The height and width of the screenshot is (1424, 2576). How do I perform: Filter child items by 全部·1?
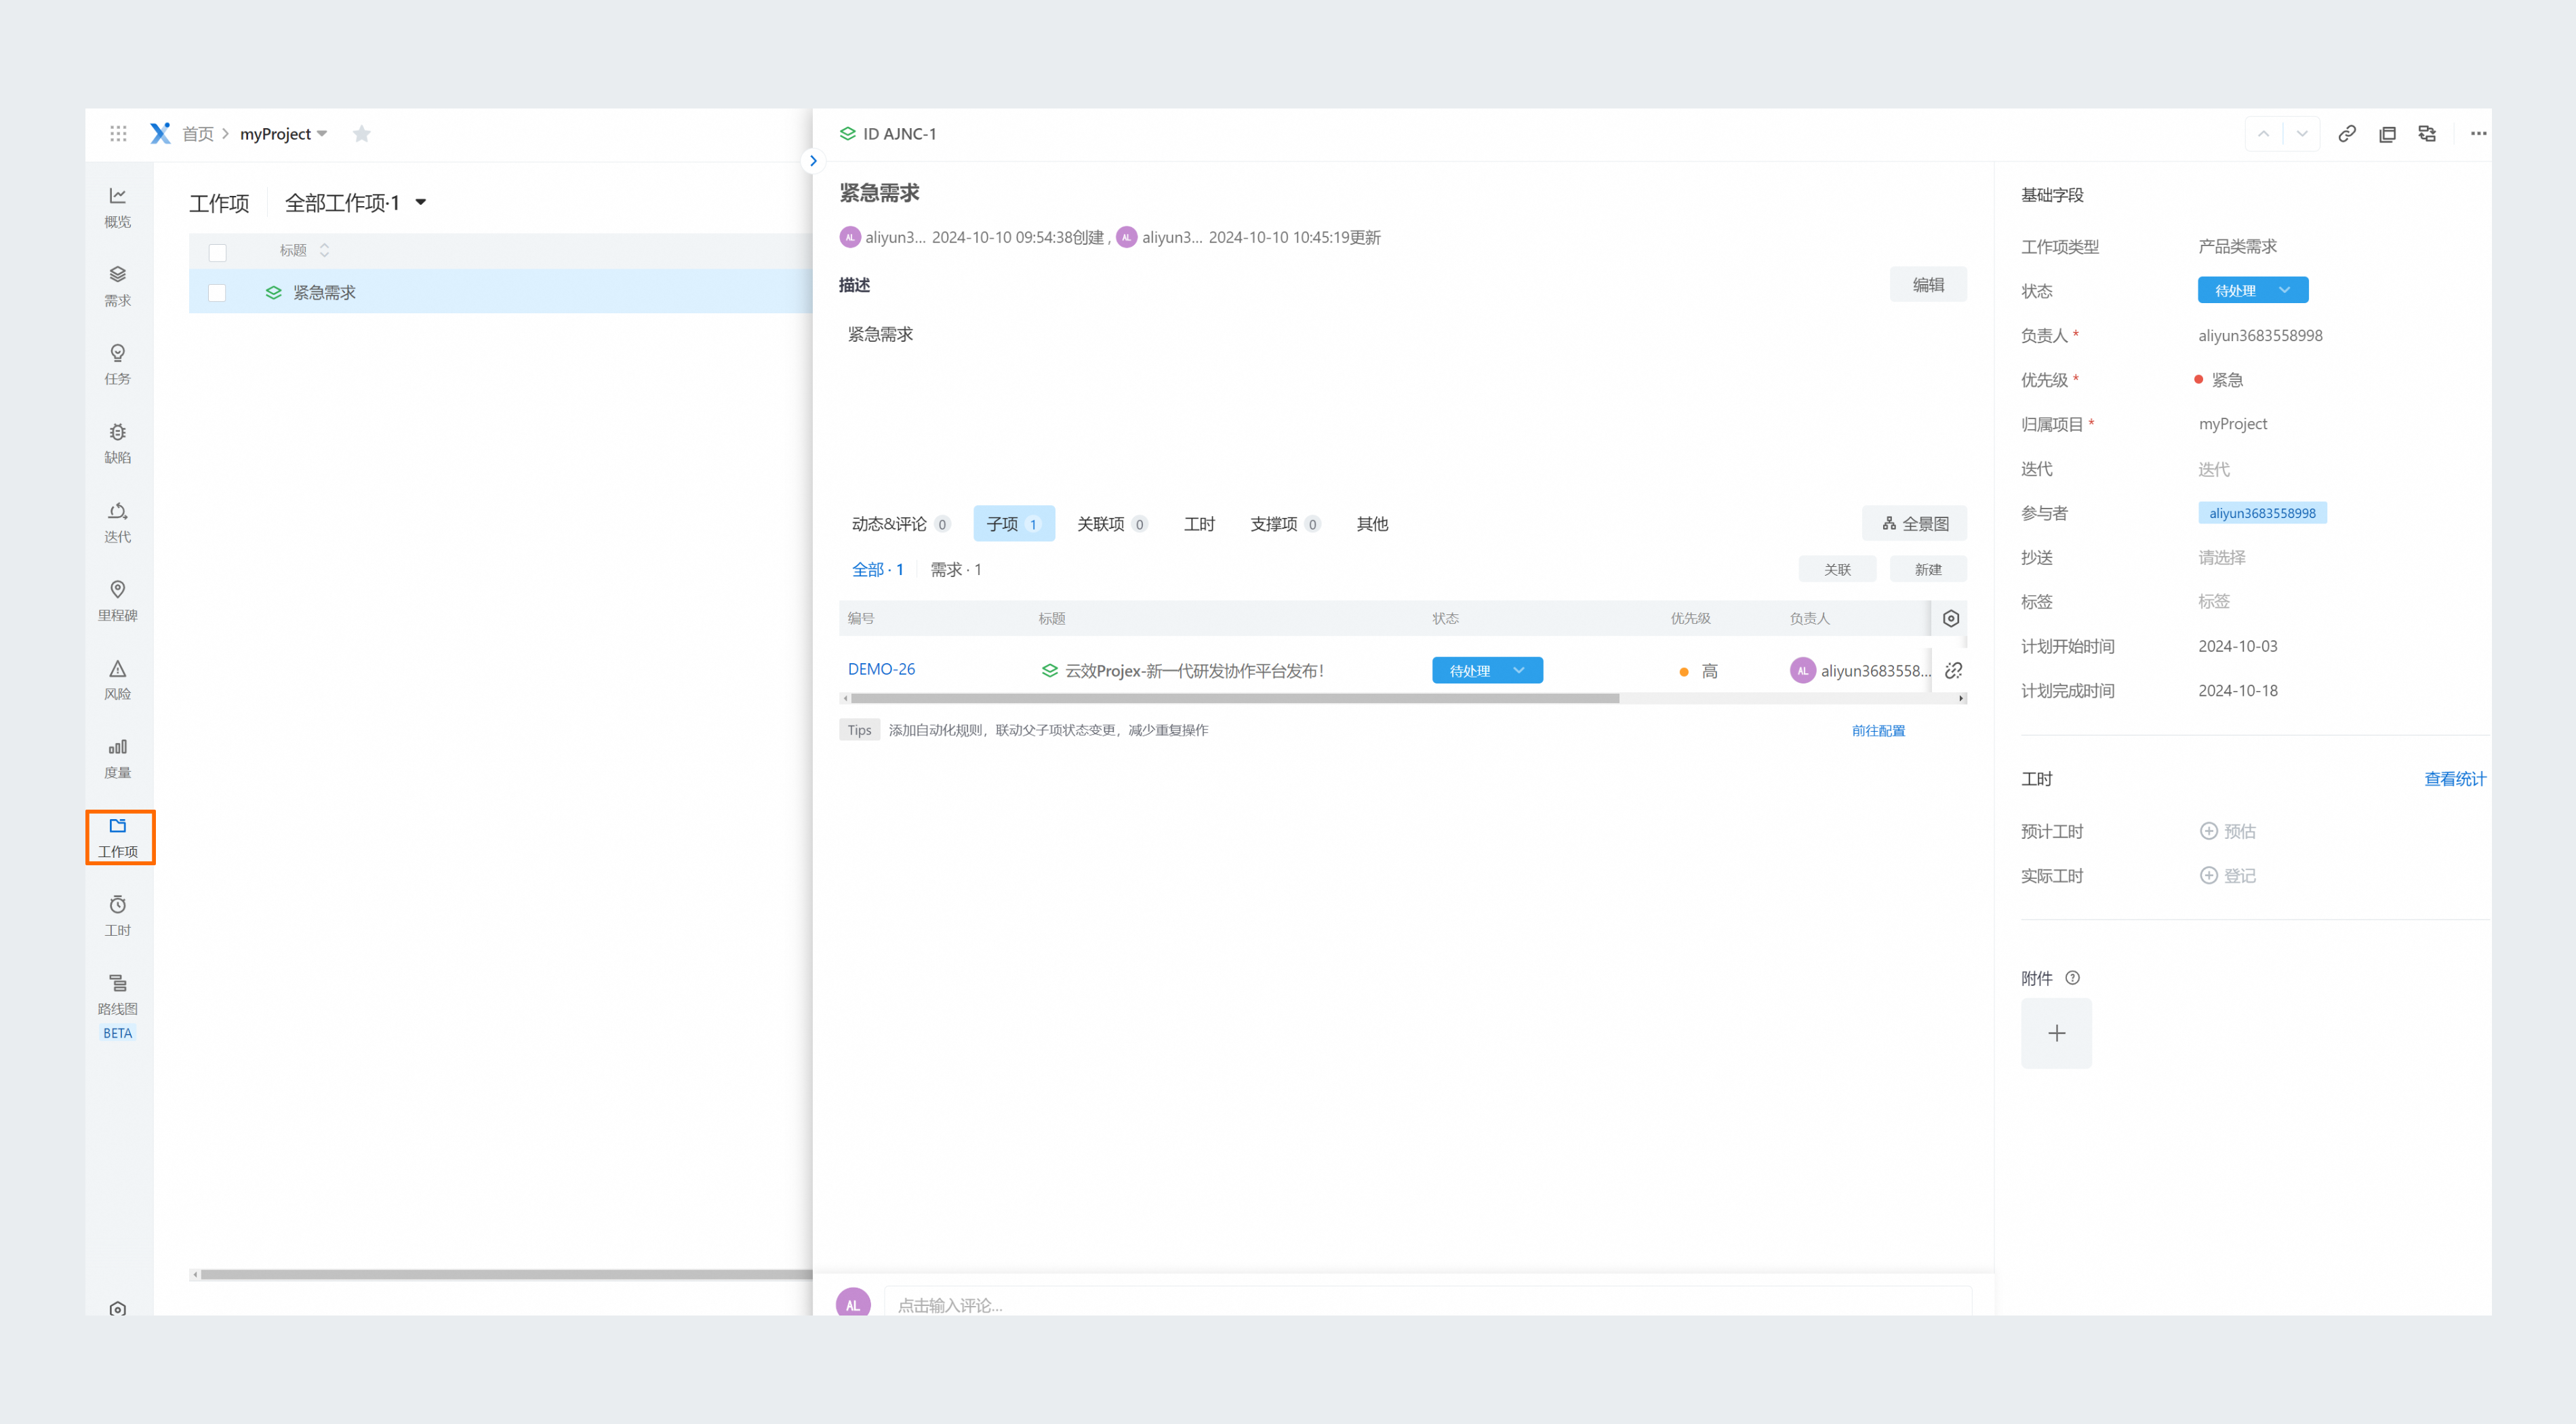[x=877, y=569]
